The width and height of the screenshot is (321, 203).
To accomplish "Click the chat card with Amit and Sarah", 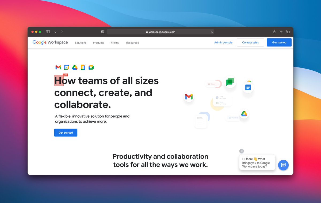I will 222,101.
